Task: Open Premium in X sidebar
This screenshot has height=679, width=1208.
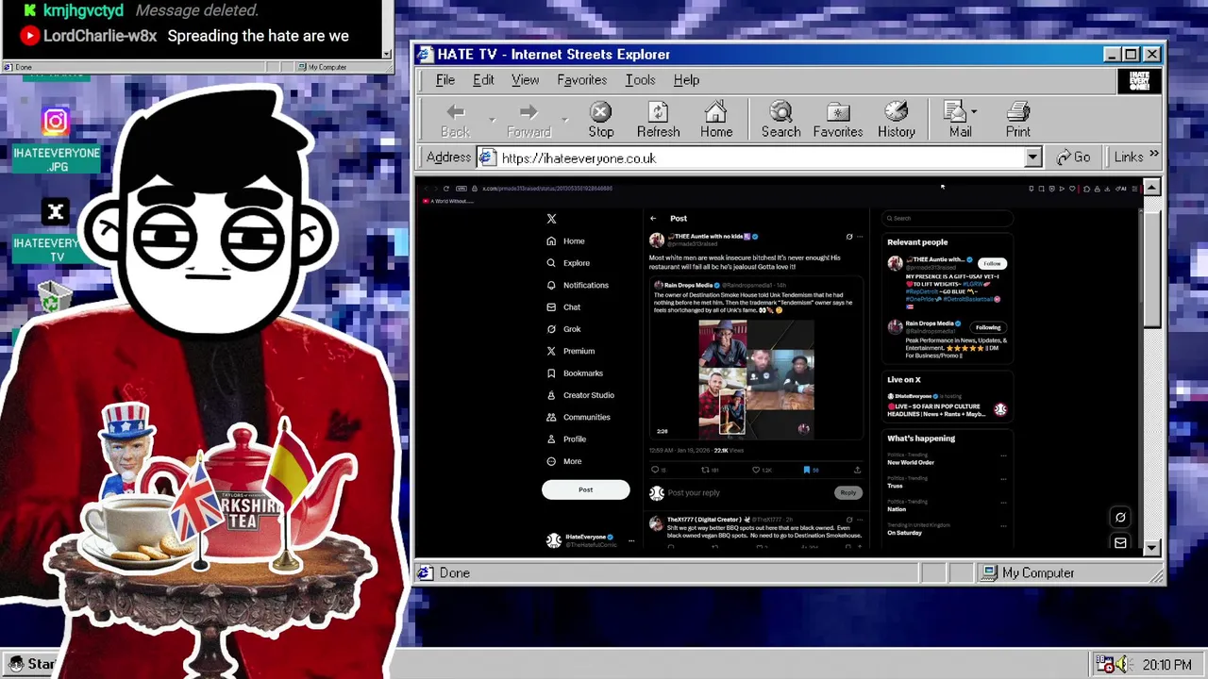Action: click(570, 351)
